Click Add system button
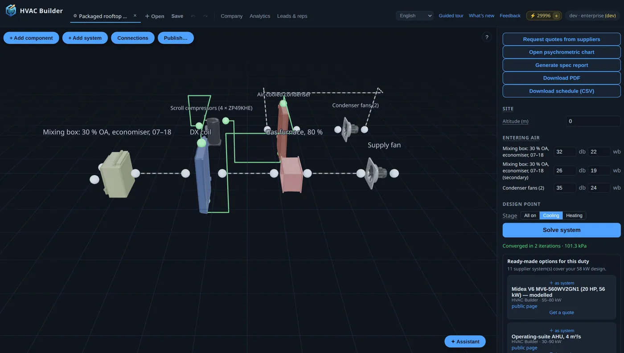 point(85,38)
